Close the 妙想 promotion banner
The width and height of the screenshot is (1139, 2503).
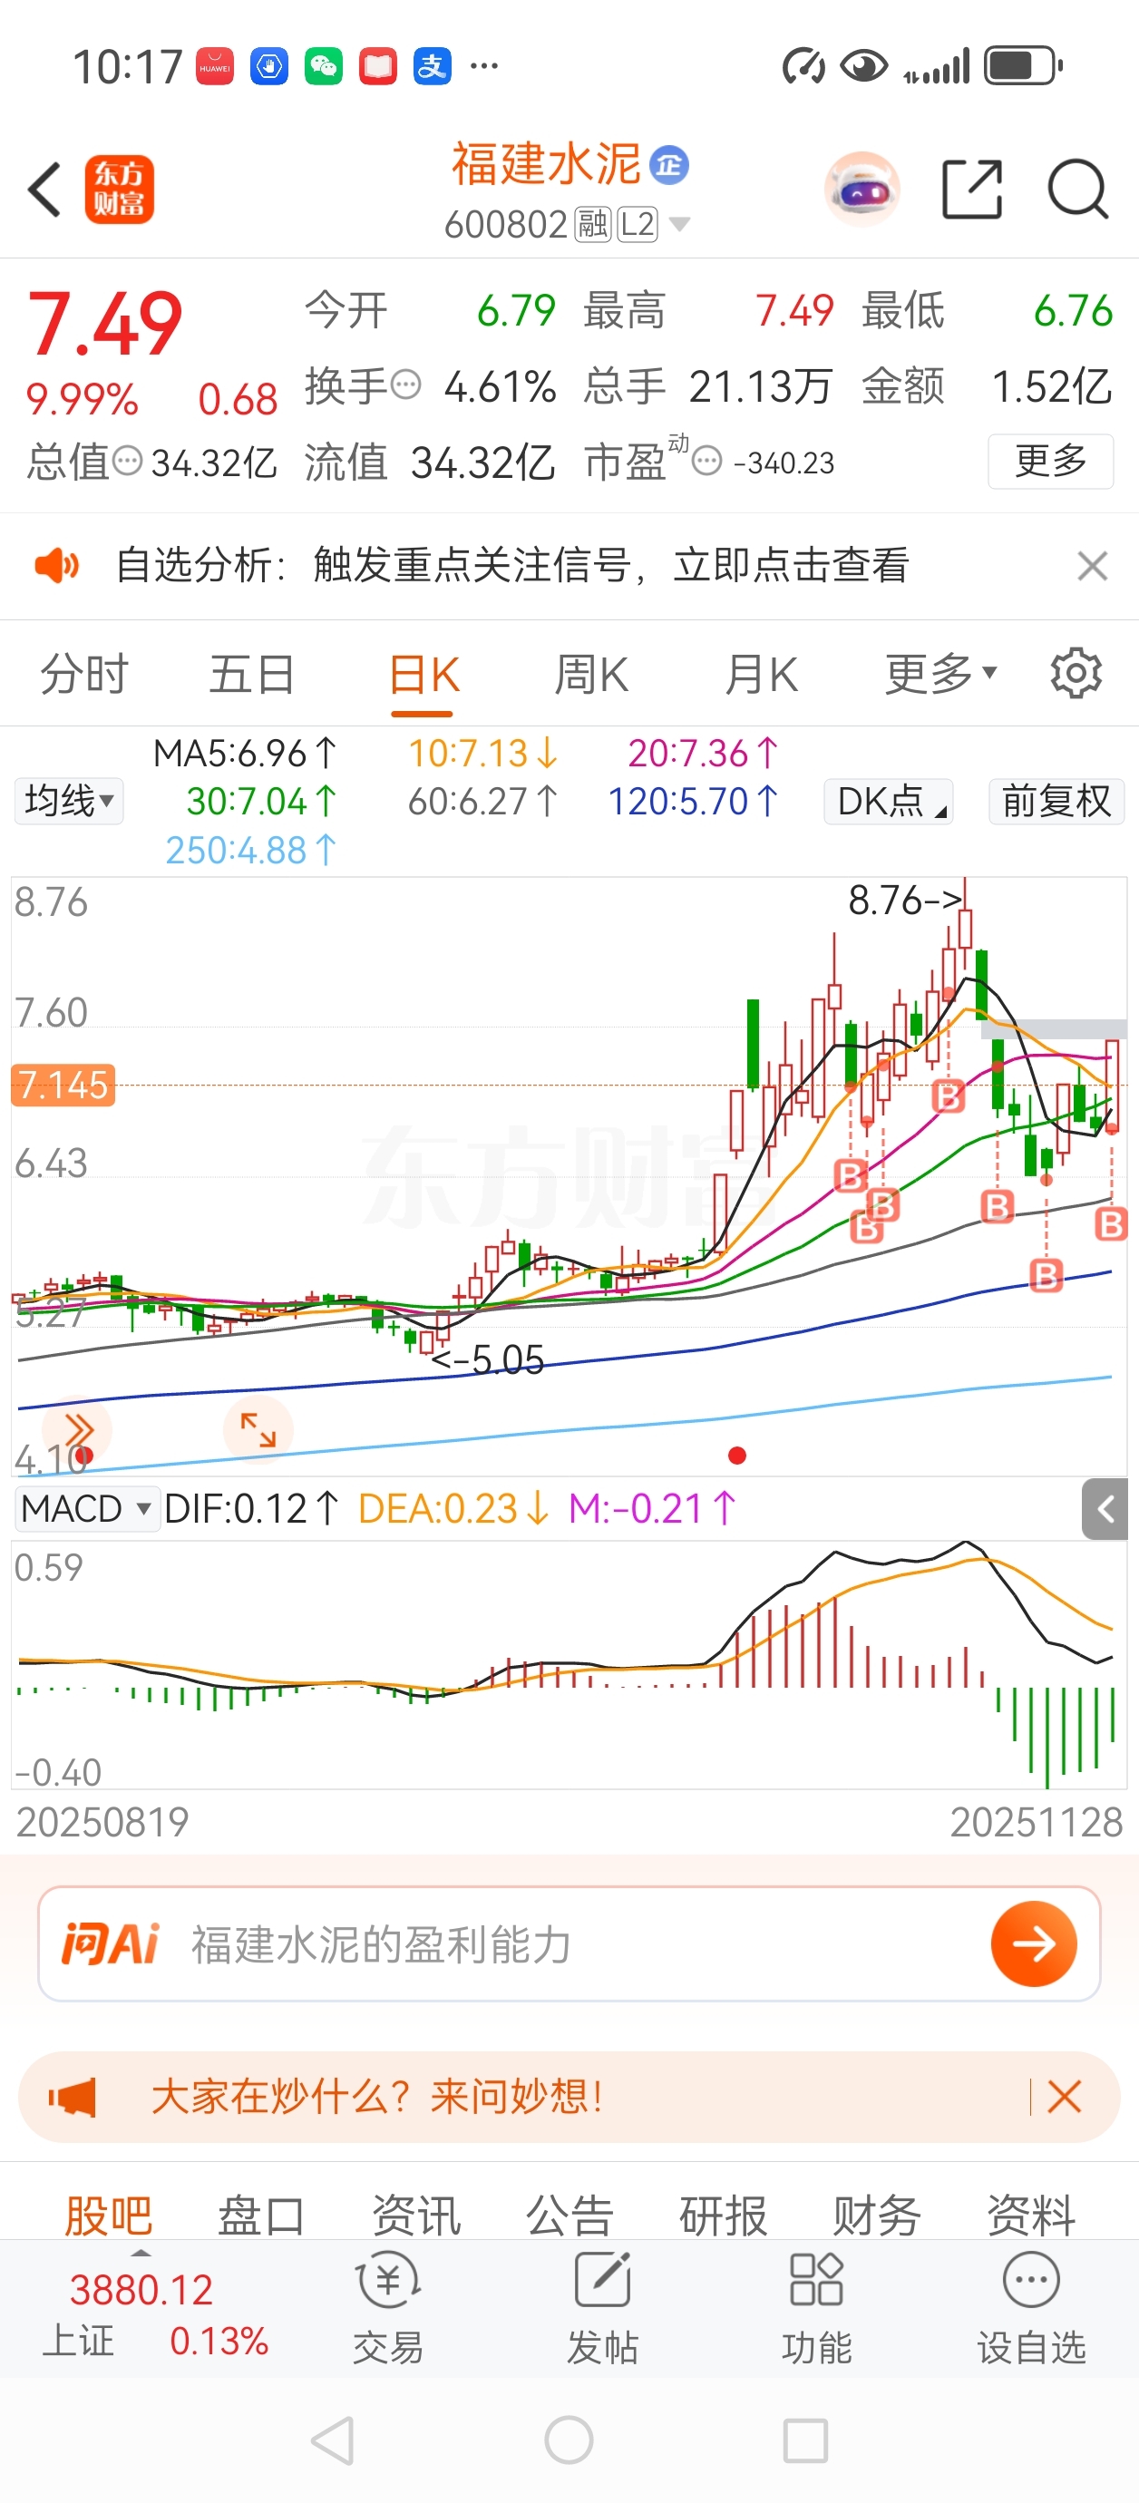(x=1064, y=2097)
